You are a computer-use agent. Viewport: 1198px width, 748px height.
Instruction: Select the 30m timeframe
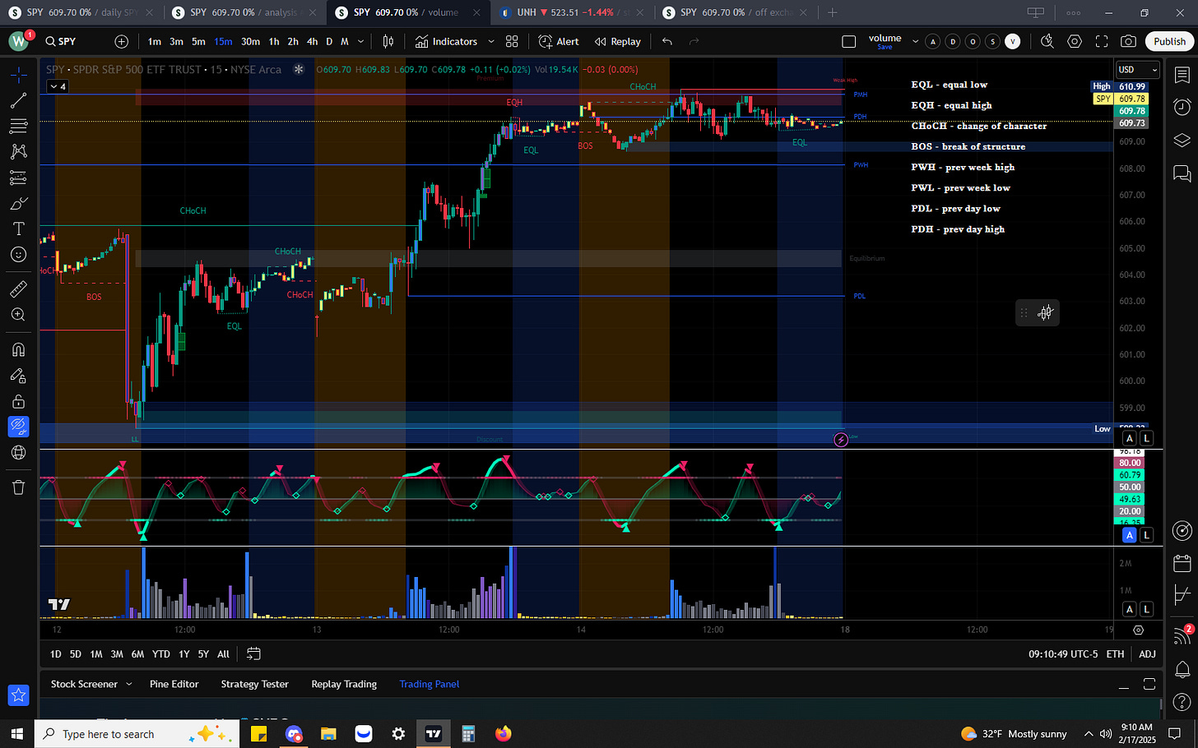tap(250, 41)
